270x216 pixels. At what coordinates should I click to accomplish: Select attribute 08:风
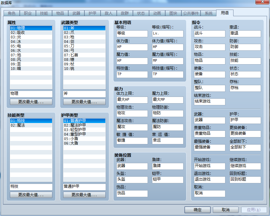coord(31,59)
